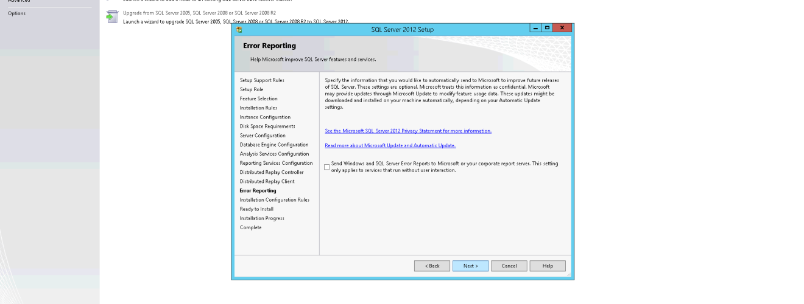Maximize the SQL Server 2012 Setup window
804x304 pixels.
point(547,29)
